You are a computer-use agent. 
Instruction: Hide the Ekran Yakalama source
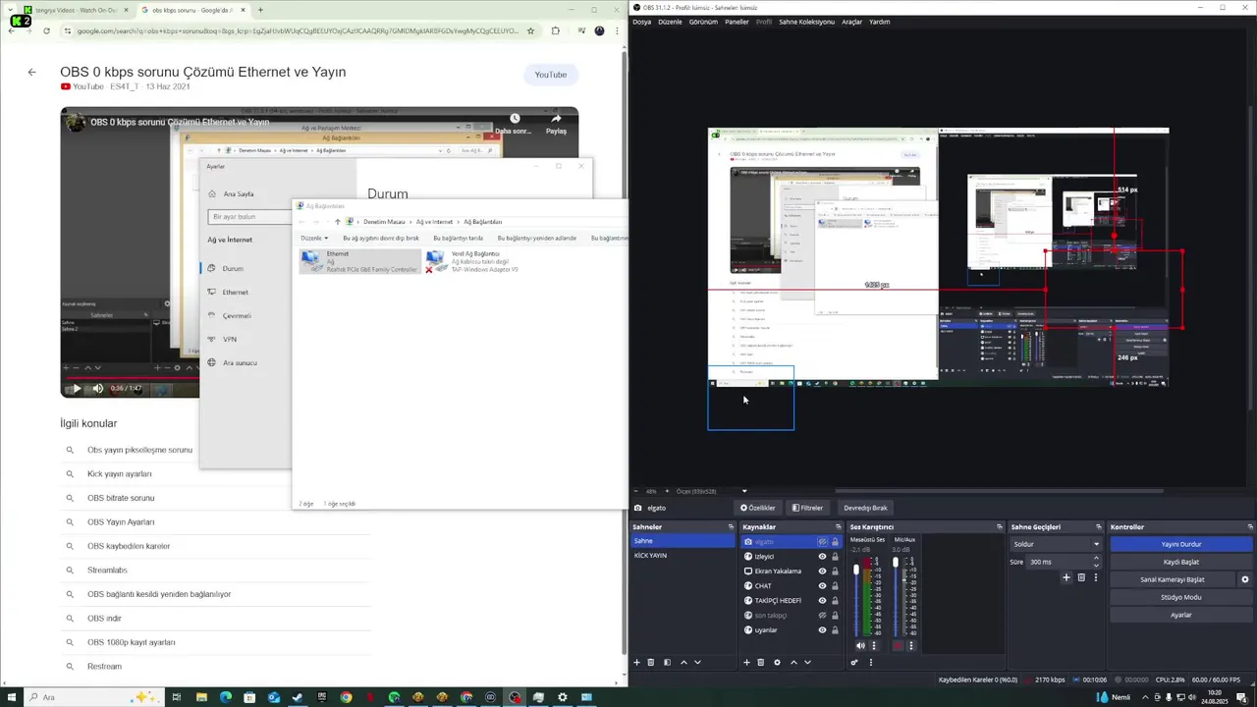pos(822,571)
